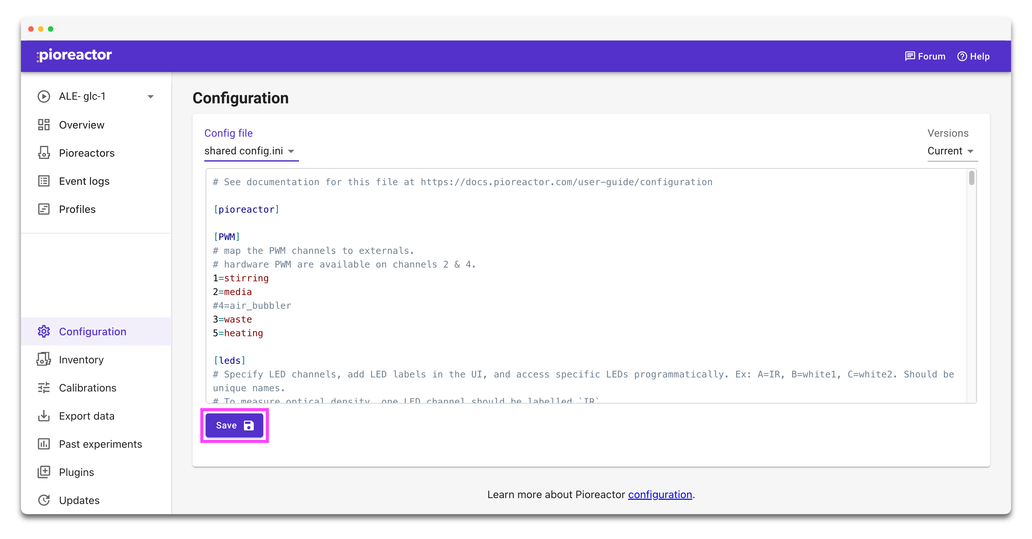1032x539 pixels.
Task: Open Past experiments chart icon
Action: [44, 444]
